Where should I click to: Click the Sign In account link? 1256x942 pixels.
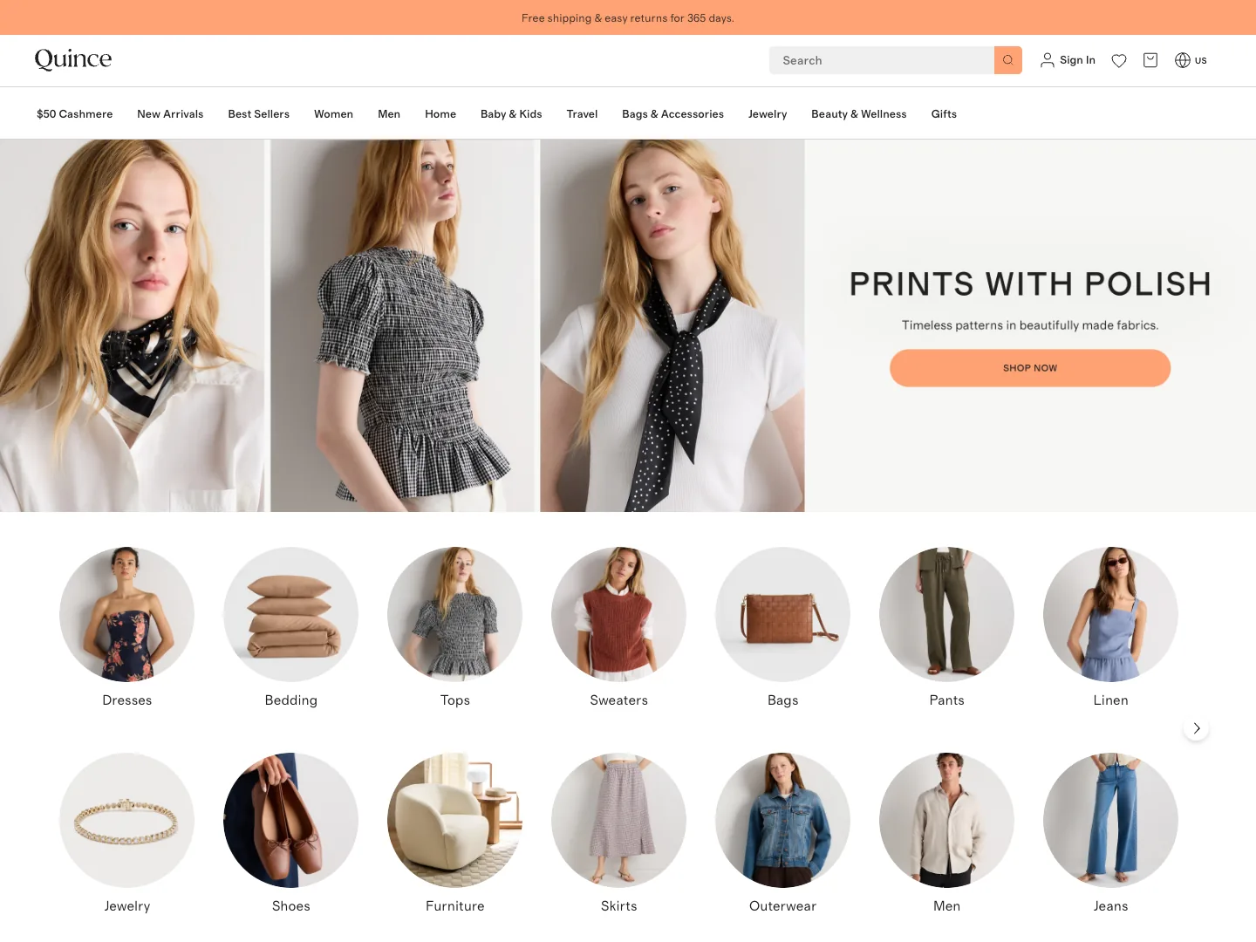click(x=1068, y=60)
